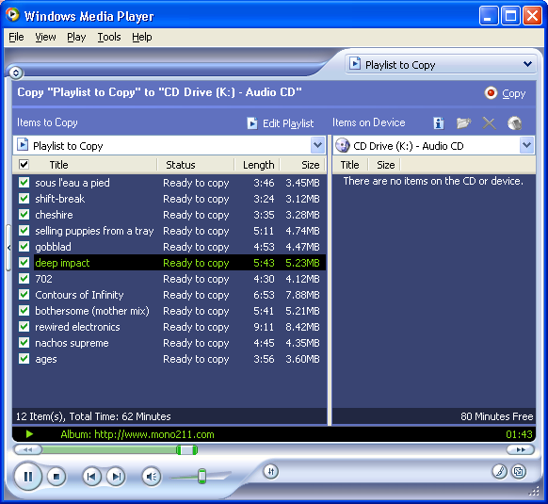Click the CD disc icon in device toolbar

(x=514, y=123)
